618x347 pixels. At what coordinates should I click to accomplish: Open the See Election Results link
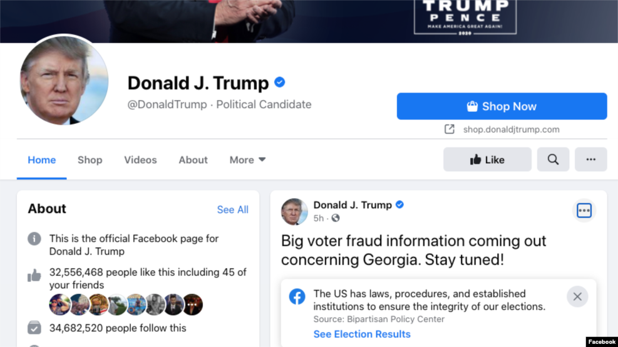tap(362, 334)
